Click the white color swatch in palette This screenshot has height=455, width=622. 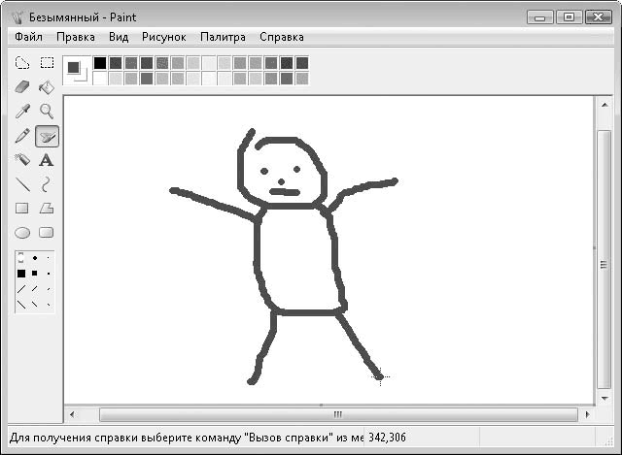pyautogui.click(x=100, y=79)
